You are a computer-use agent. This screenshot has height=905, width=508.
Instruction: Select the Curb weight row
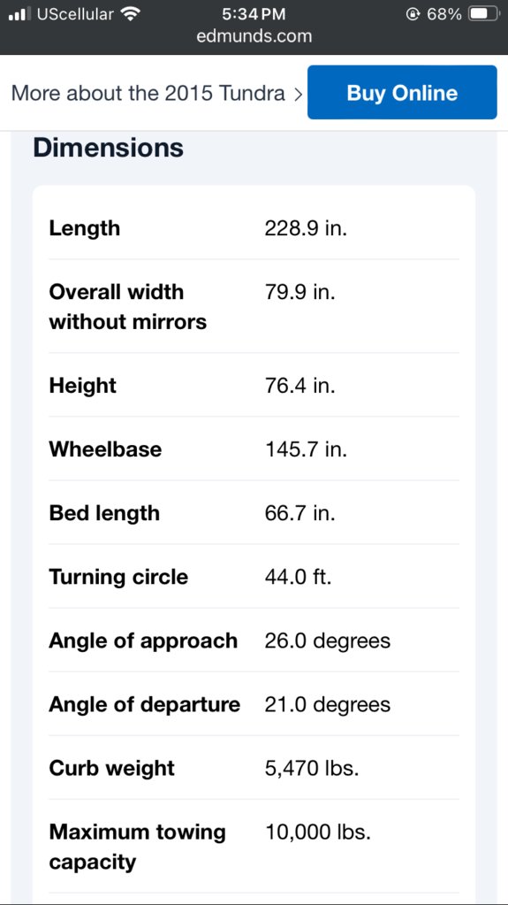pos(254,768)
